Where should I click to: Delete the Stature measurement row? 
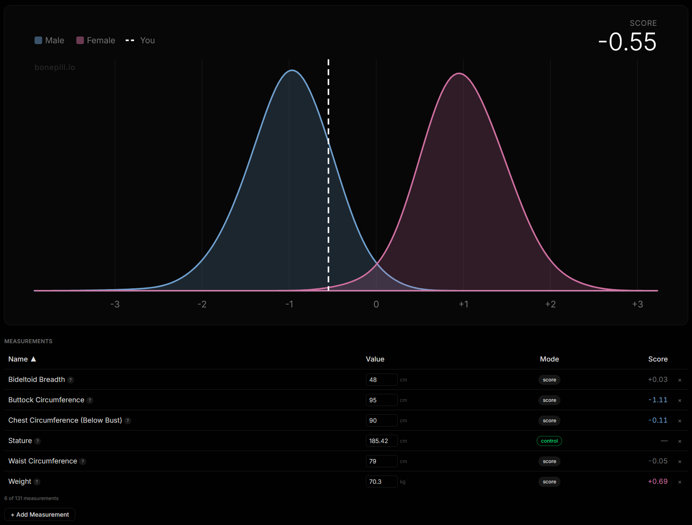click(680, 441)
